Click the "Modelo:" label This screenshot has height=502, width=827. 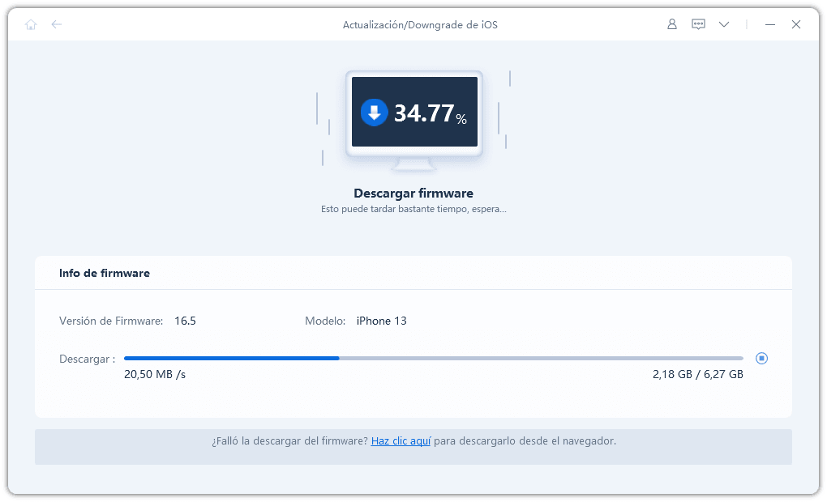pyautogui.click(x=325, y=321)
